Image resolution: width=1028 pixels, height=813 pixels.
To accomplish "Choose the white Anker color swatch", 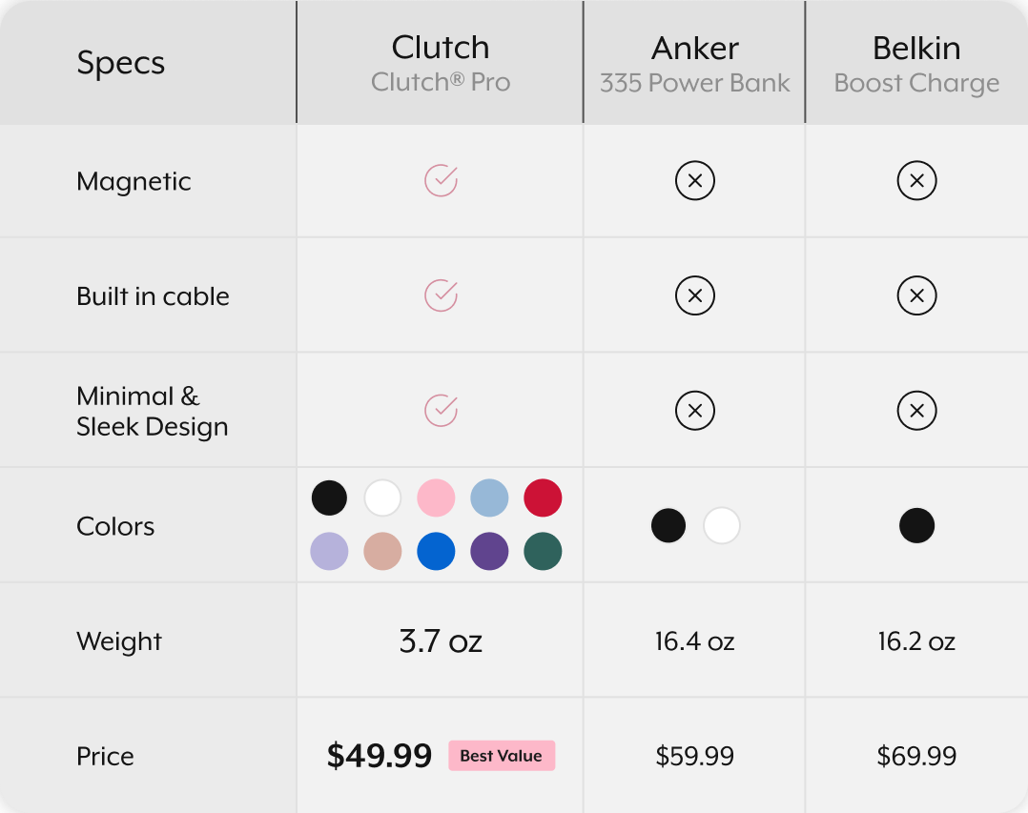I will pyautogui.click(x=722, y=525).
